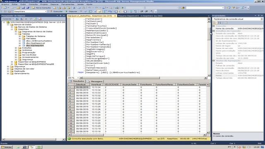Click the Find in Files icon
265x149 pixels.
point(183,8)
